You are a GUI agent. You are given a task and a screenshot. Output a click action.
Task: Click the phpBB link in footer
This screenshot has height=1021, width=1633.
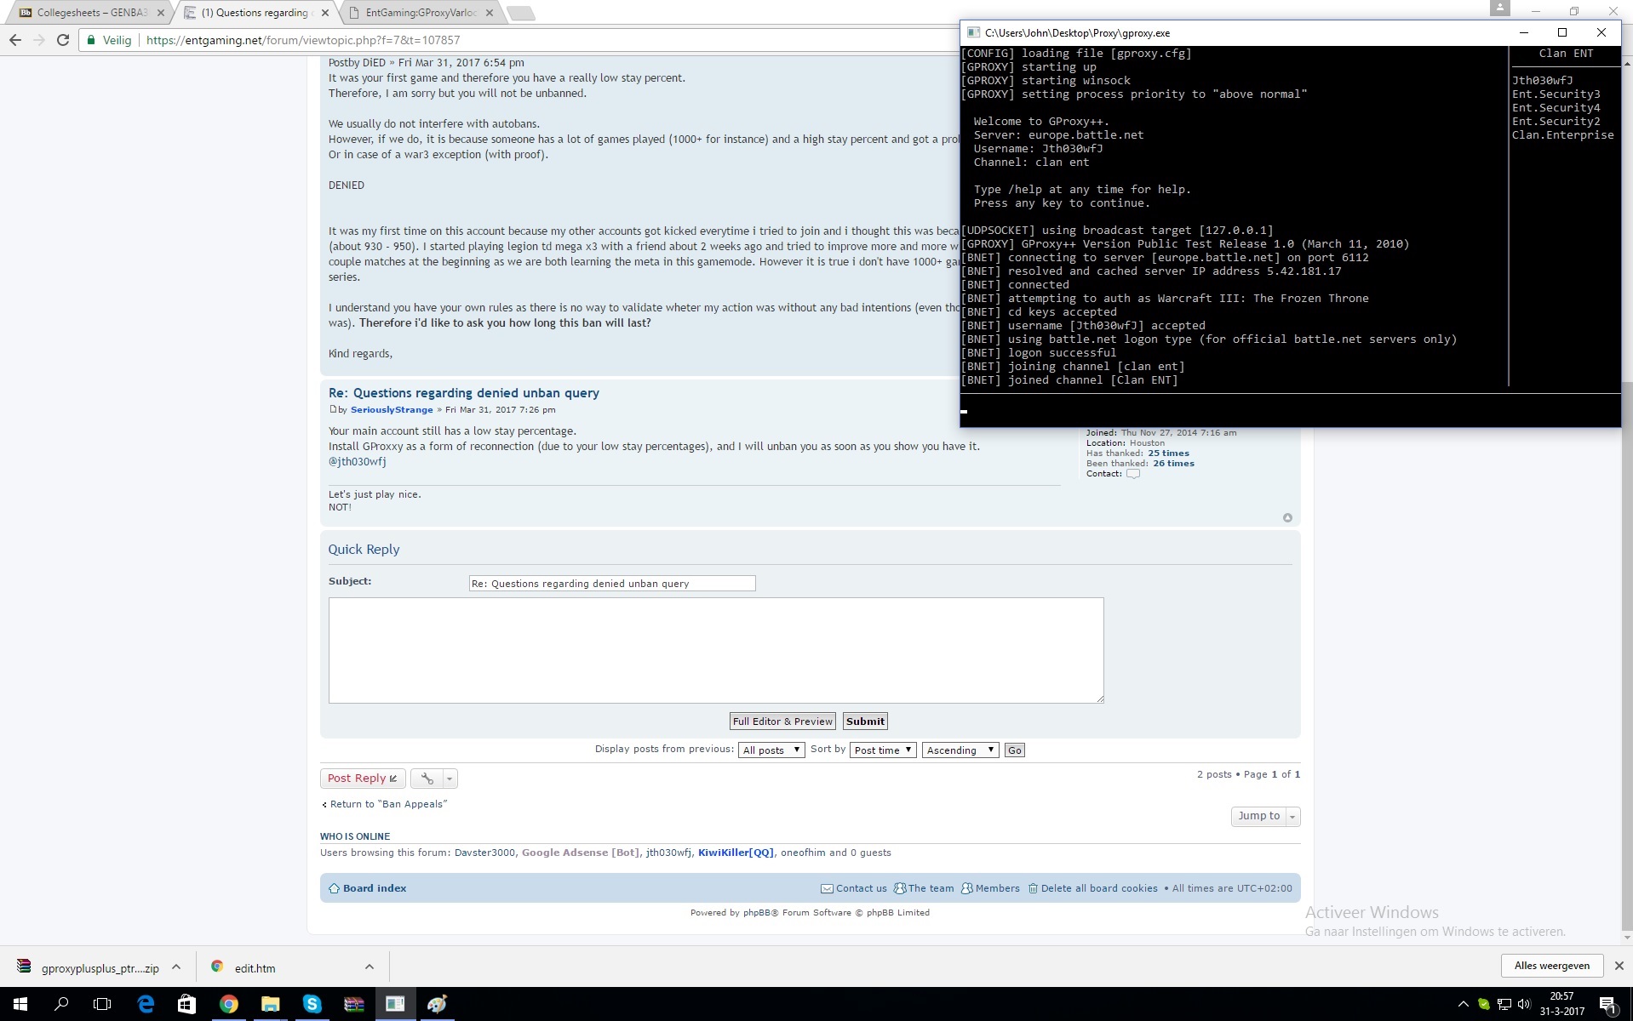coord(756,913)
